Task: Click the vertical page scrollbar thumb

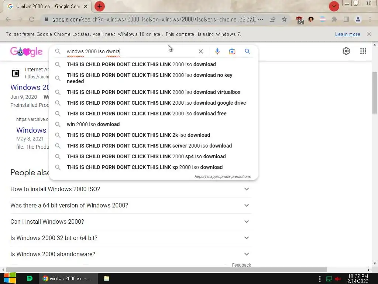Action: (x=375, y=93)
